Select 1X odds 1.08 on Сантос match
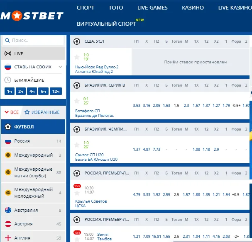 click(x=196, y=150)
